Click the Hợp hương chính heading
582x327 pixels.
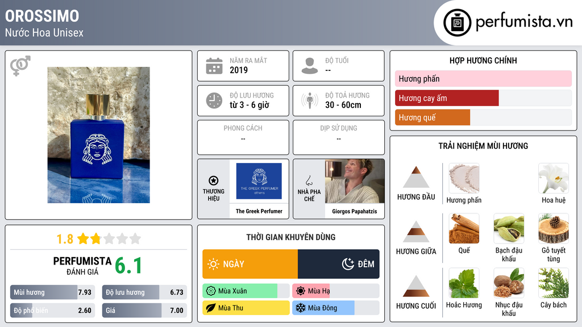coord(483,60)
